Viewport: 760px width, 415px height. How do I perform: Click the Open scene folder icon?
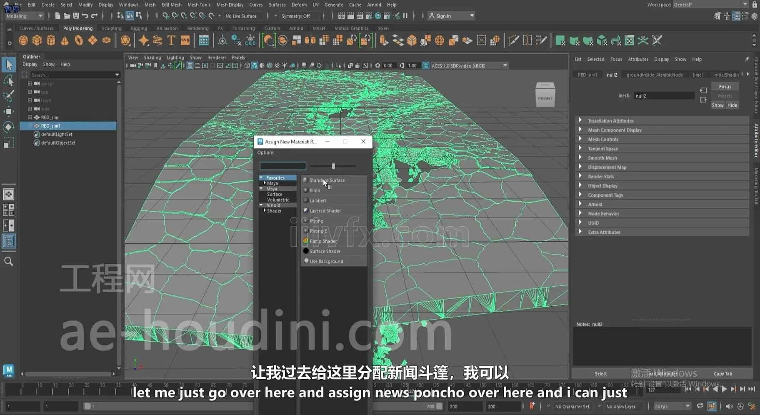click(x=67, y=16)
